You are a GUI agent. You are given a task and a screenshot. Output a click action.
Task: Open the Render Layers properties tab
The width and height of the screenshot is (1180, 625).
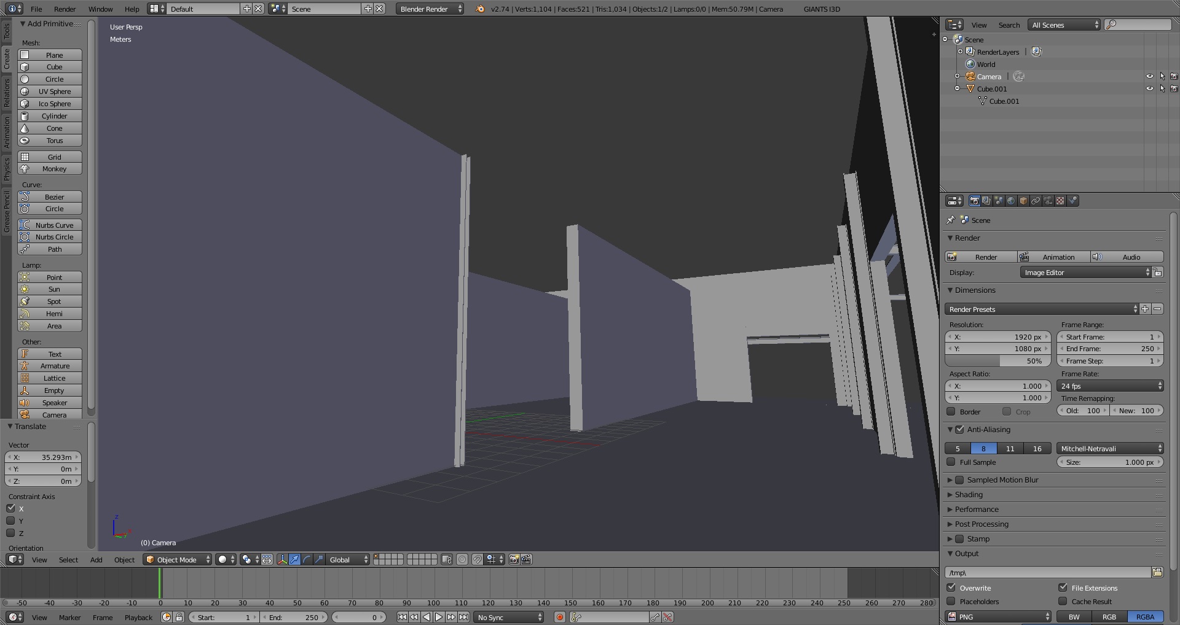click(986, 201)
